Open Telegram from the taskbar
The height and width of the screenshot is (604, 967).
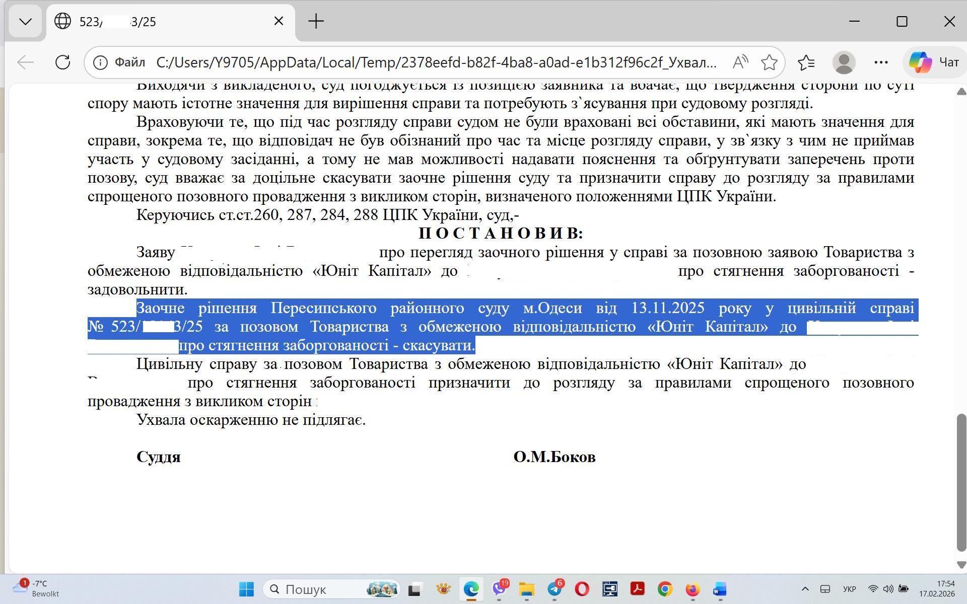[x=555, y=589]
